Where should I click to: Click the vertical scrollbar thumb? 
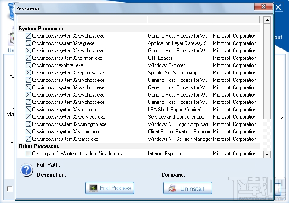point(267,71)
